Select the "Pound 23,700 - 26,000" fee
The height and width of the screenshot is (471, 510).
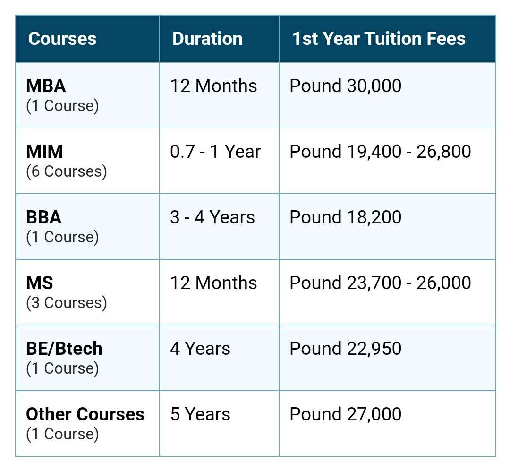(x=380, y=283)
